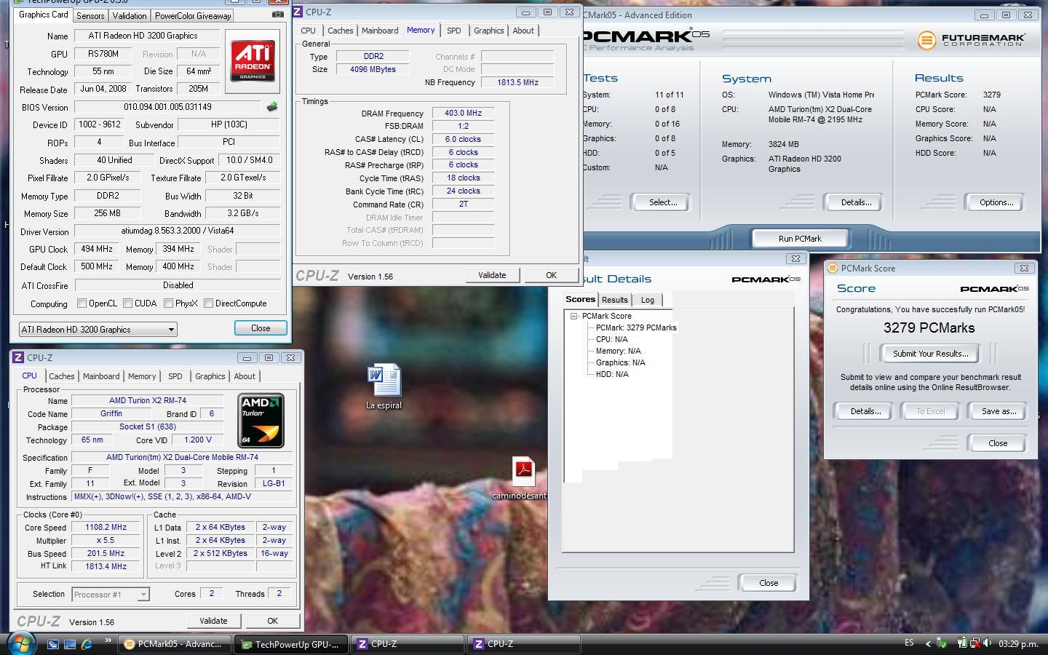Enable the PhysX checkbox
Viewport: 1048px width, 655px height.
click(169, 303)
